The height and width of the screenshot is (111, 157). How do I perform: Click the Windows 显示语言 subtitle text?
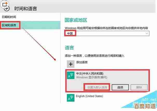pos(92,77)
